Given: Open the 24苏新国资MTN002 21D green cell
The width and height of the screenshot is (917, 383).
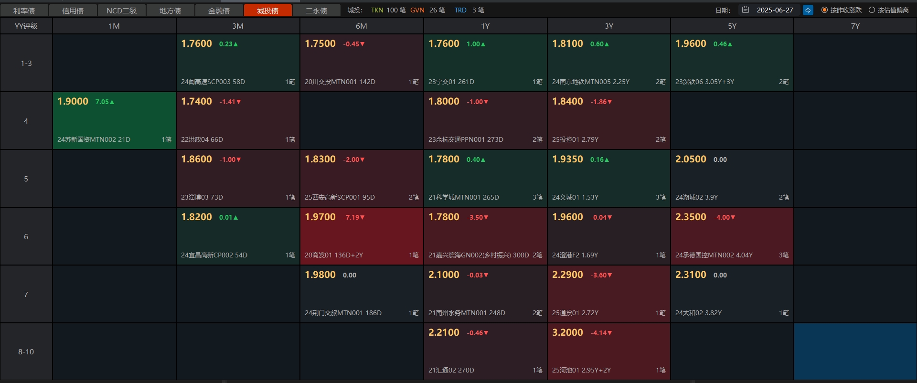Looking at the screenshot, I should [x=114, y=121].
